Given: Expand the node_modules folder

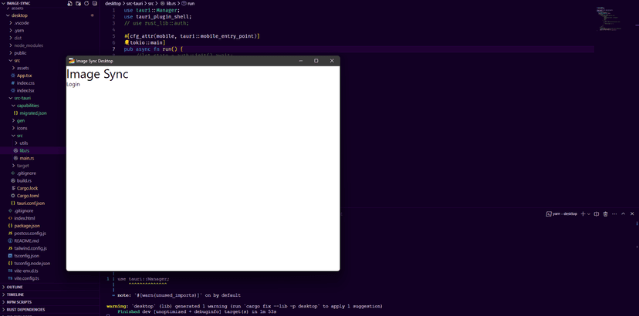Looking at the screenshot, I should coord(28,45).
